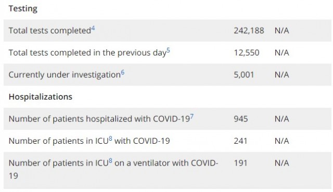Screen dimensions: 333x192
Task: Open footnote 4 next to Total tests completed
Action: (x=93, y=29)
